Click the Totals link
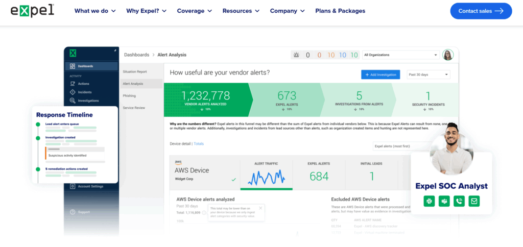The height and width of the screenshot is (247, 523). coord(199,144)
